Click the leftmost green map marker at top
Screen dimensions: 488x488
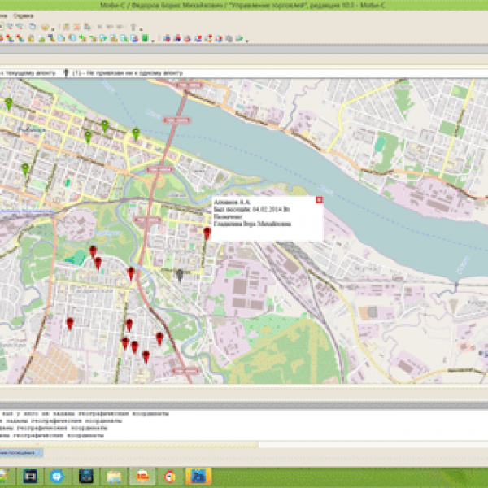coord(9,102)
